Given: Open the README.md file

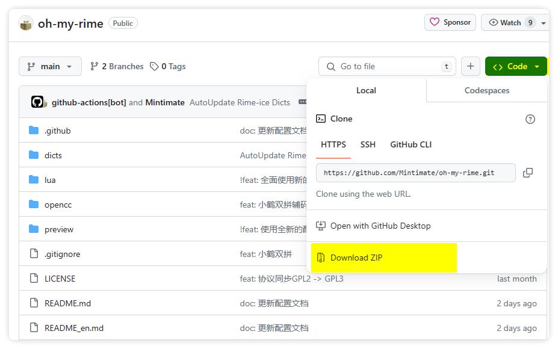Looking at the screenshot, I should [67, 303].
